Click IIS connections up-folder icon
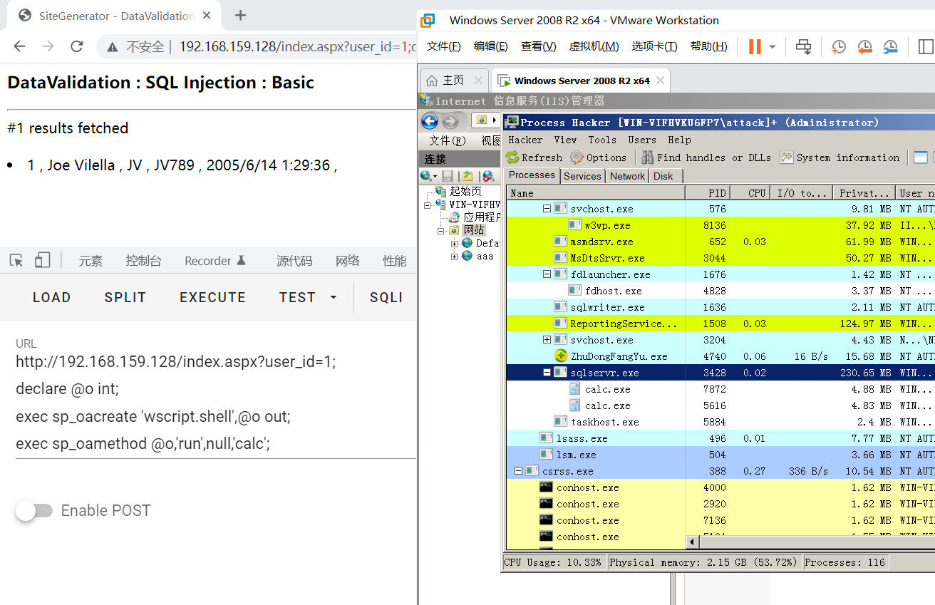 pos(467,176)
